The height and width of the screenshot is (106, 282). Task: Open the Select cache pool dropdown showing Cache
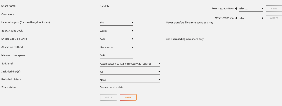click(116, 31)
